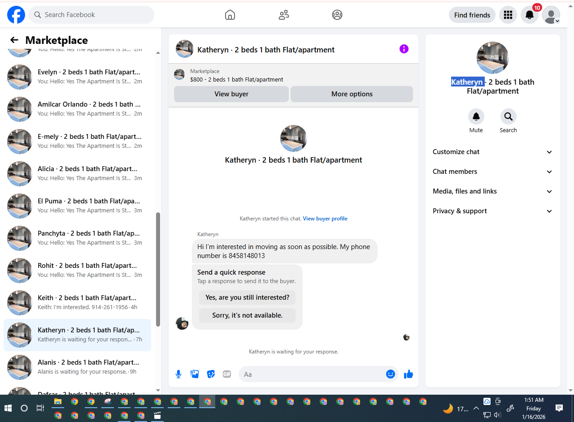This screenshot has height=422, width=574.
Task: Send a thumbs-up like
Action: pyautogui.click(x=408, y=374)
